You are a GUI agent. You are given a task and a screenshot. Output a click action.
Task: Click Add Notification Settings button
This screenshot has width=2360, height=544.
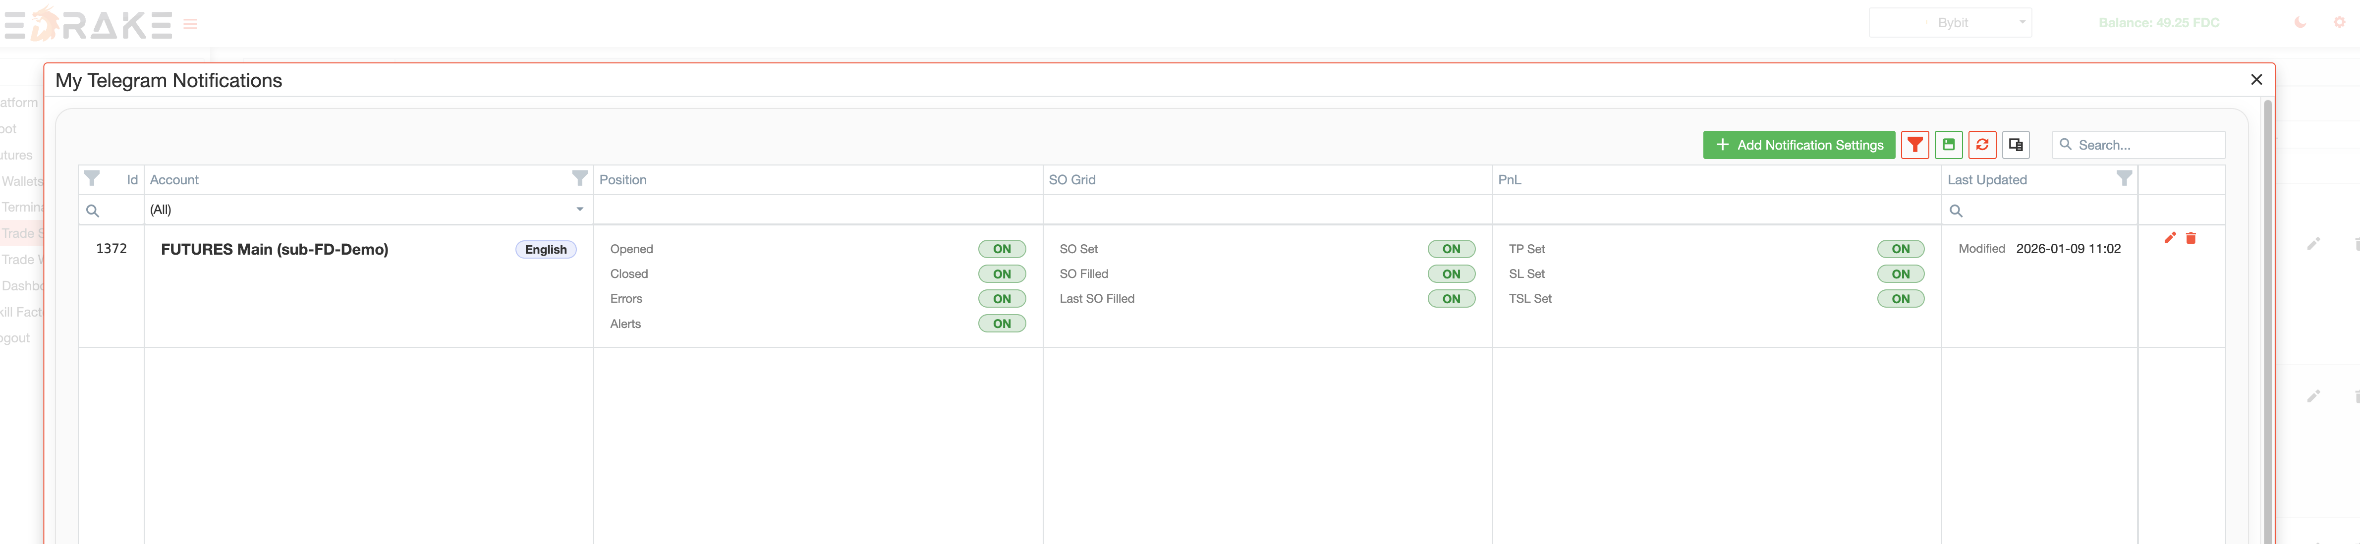[1798, 145]
